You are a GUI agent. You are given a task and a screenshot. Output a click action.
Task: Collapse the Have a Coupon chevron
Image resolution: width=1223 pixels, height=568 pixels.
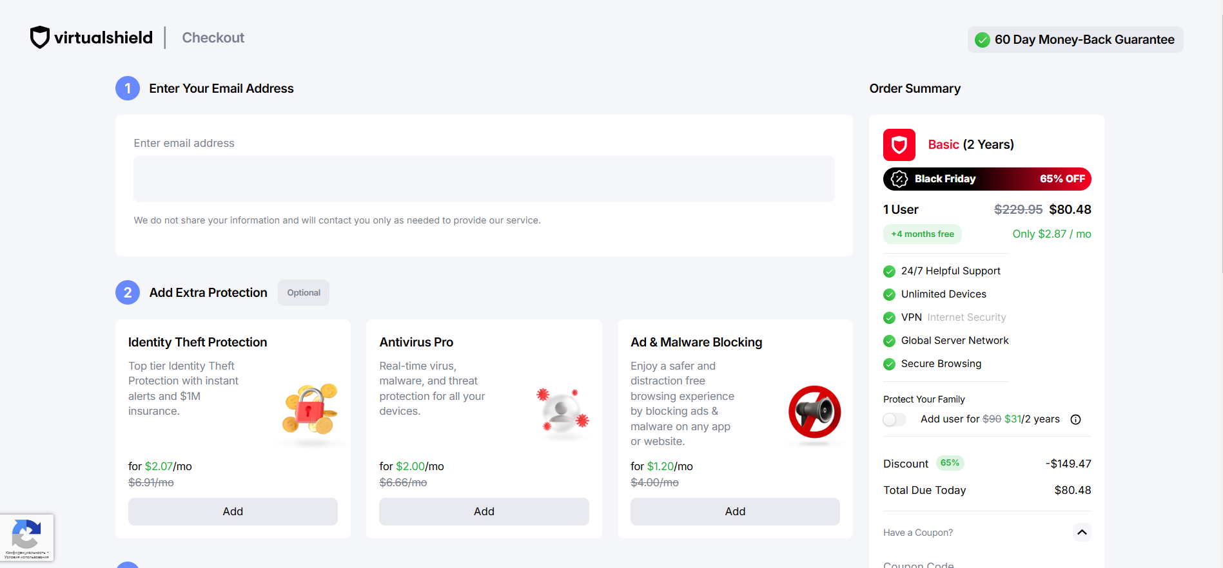point(1082,533)
